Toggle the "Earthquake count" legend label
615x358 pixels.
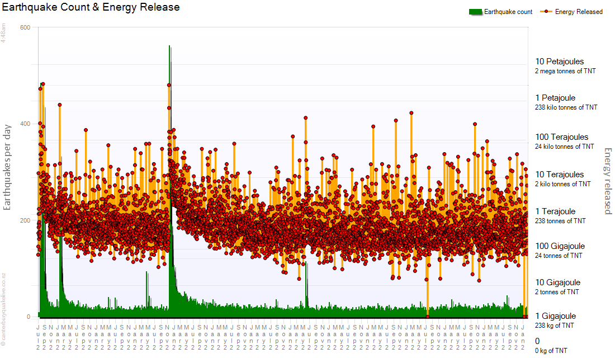click(508, 12)
